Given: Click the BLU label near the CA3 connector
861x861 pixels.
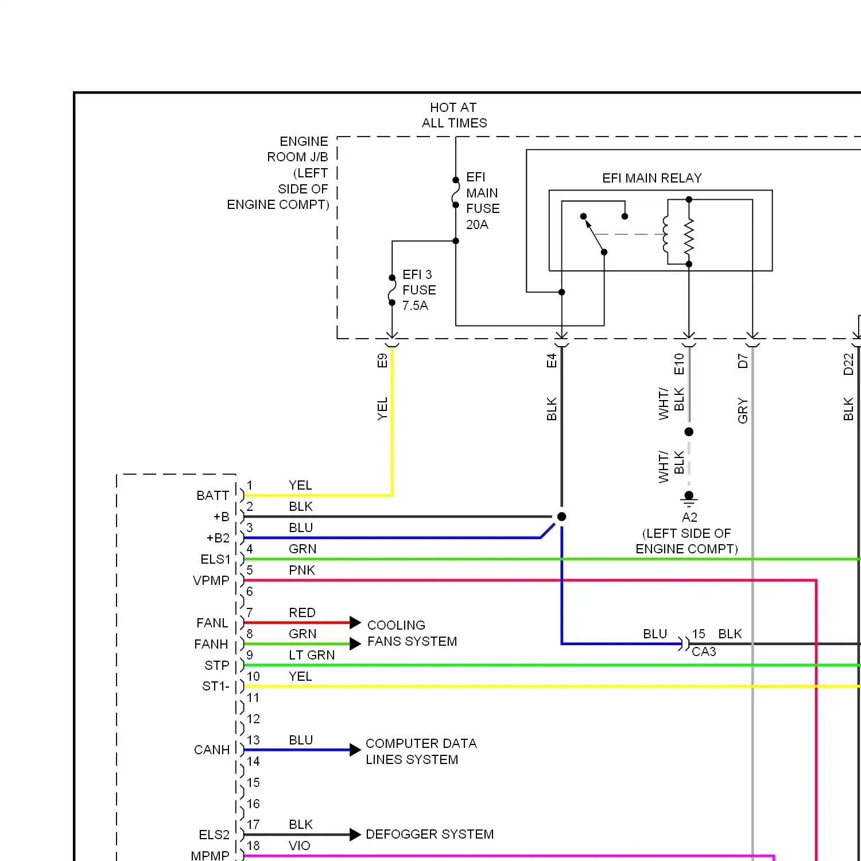Looking at the screenshot, I should point(655,634).
